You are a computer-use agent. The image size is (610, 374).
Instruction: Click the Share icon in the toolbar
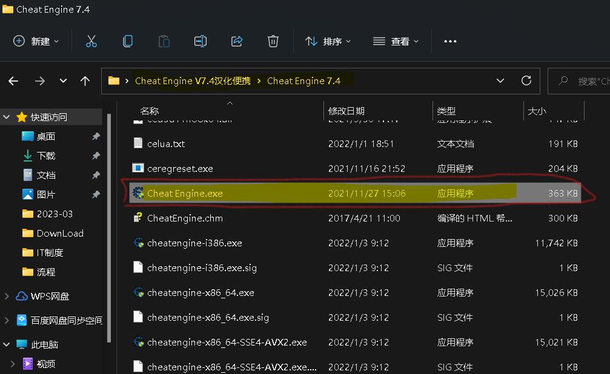click(236, 41)
